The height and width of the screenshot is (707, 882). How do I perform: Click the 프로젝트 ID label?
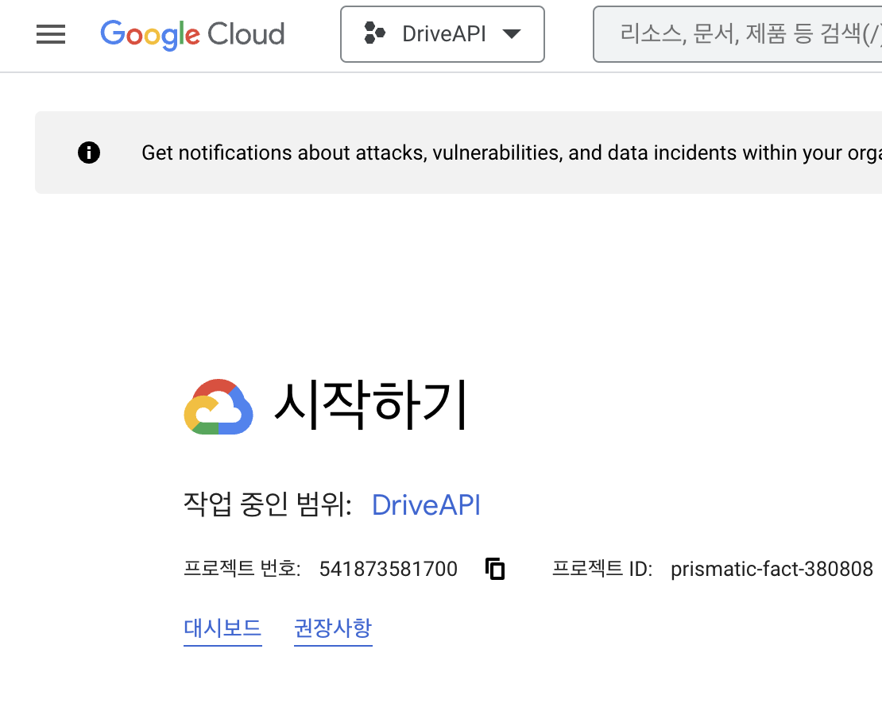pyautogui.click(x=602, y=569)
